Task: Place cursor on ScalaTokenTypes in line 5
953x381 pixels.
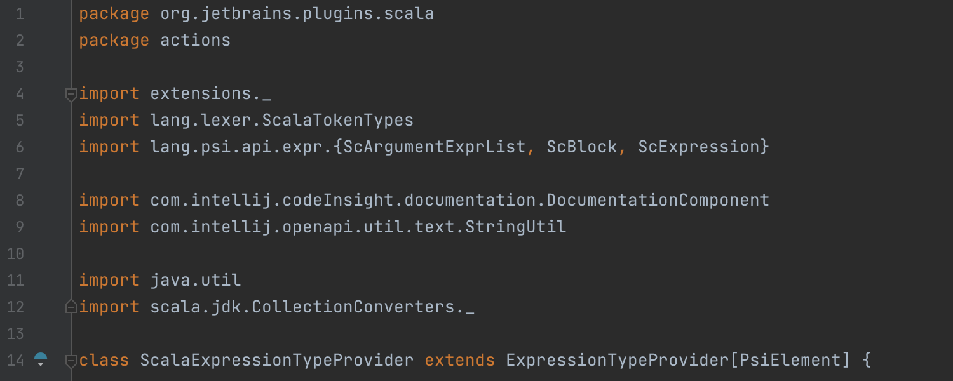Action: click(338, 121)
